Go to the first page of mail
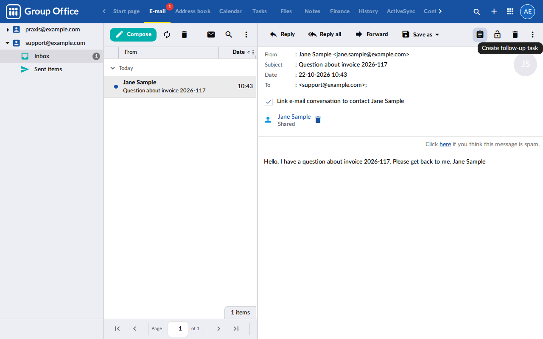This screenshot has height=339, width=543. pyautogui.click(x=118, y=328)
